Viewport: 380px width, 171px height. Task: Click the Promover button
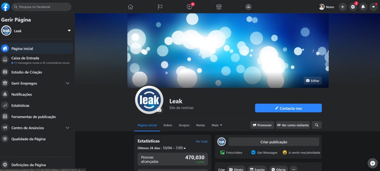262,125
